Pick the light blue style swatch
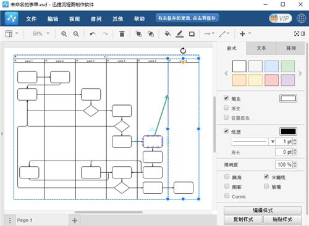 tap(271, 66)
